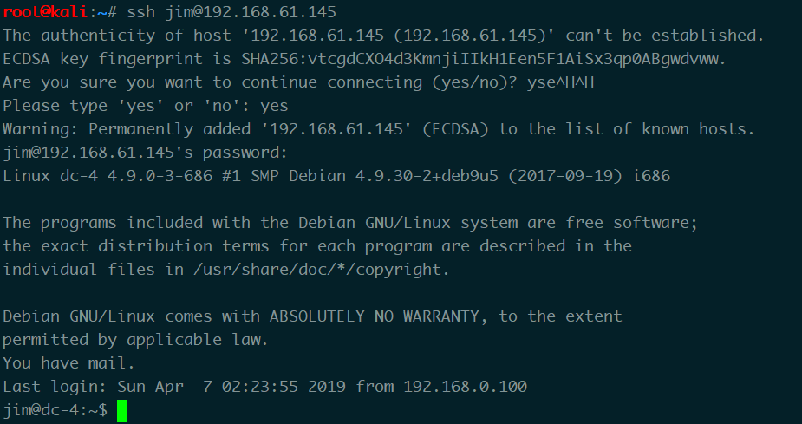Click the SHA256 fingerprint string
Image resolution: width=802 pixels, height=424 pixels.
coord(483,59)
